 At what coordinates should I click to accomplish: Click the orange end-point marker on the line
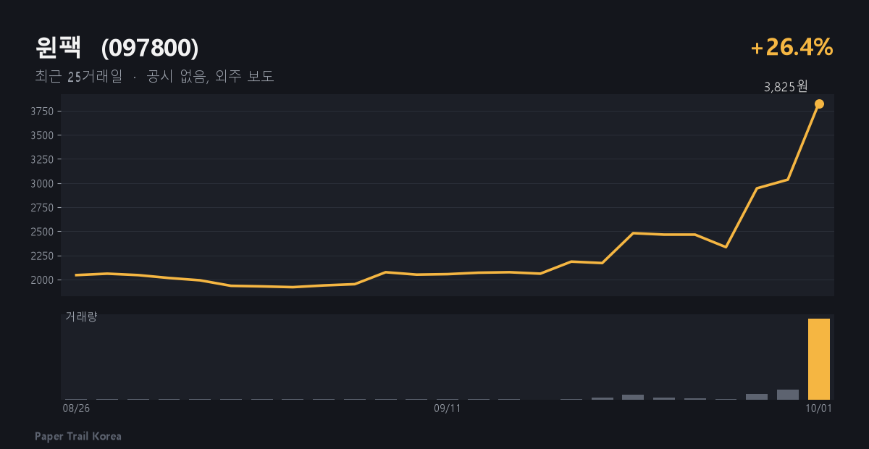819,104
